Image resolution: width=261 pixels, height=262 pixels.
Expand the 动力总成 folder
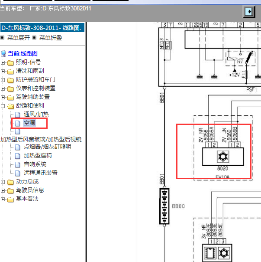(3, 182)
